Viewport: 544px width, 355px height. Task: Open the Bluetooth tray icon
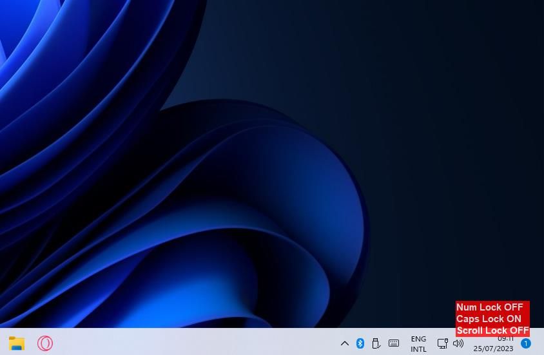click(x=360, y=343)
